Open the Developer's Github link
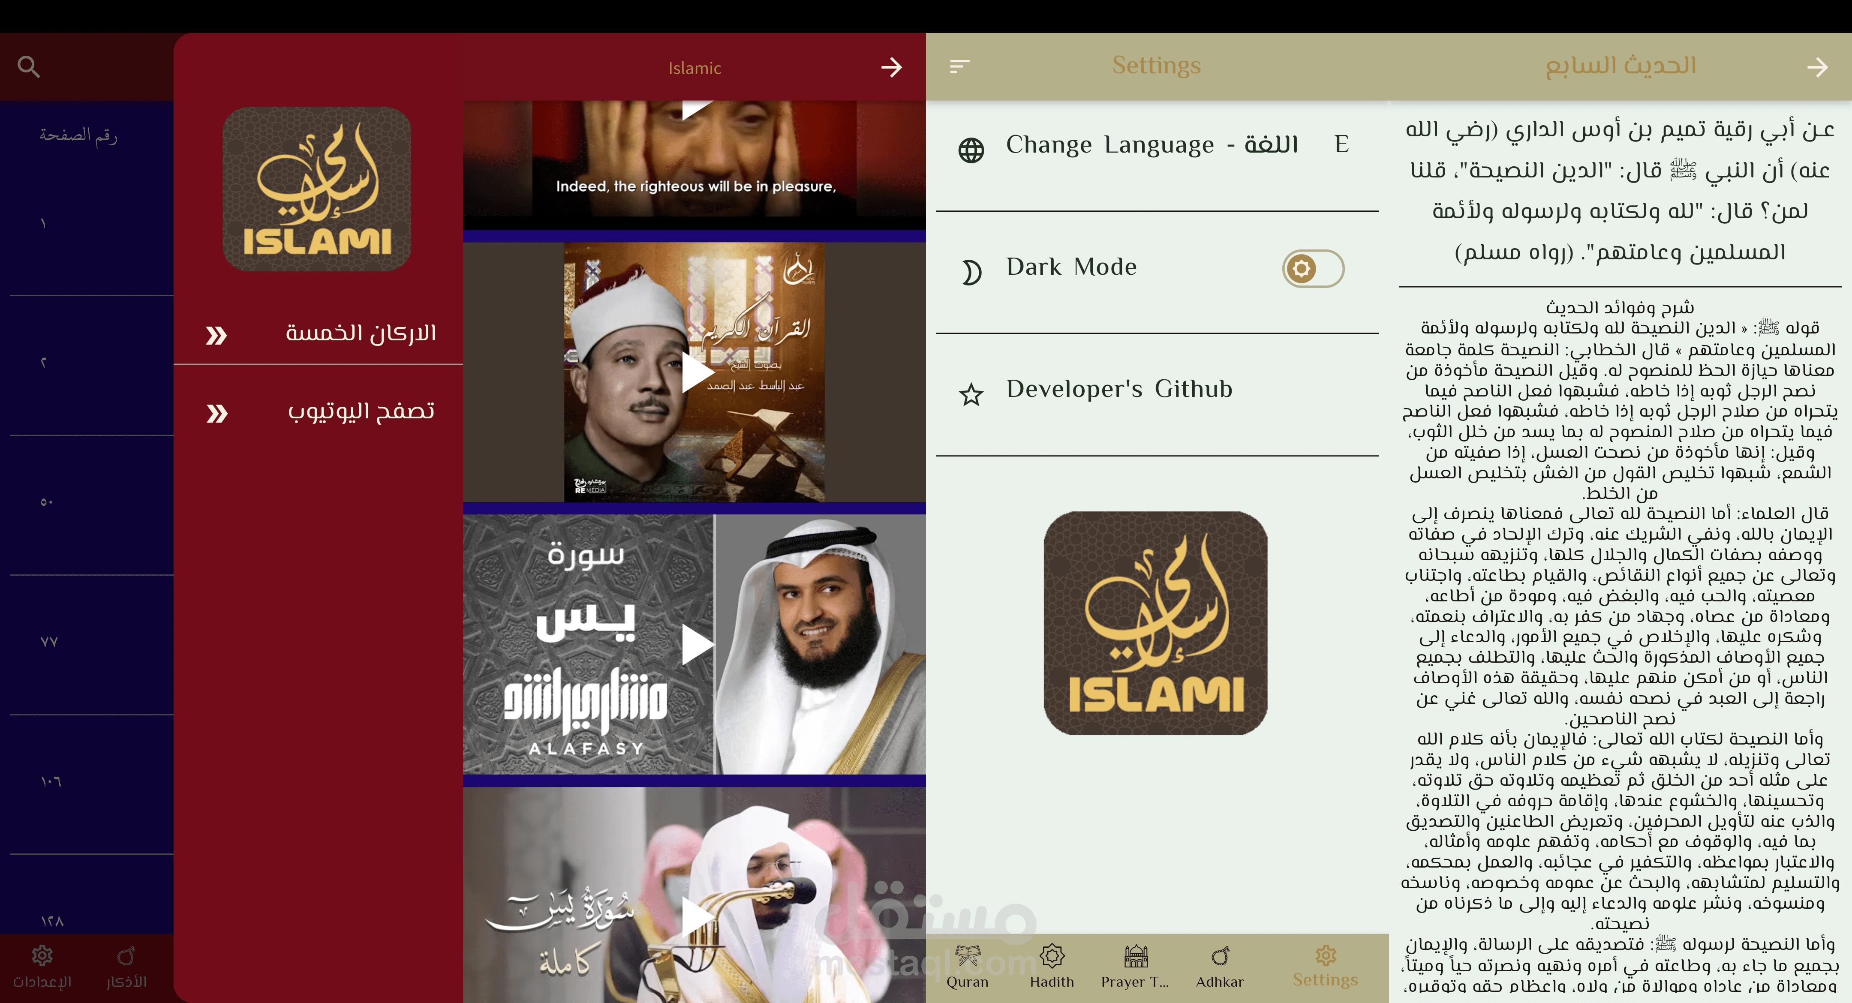The image size is (1852, 1003). 1118,389
